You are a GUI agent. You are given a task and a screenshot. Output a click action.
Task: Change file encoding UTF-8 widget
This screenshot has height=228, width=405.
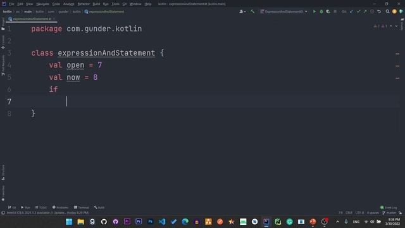[x=359, y=213]
